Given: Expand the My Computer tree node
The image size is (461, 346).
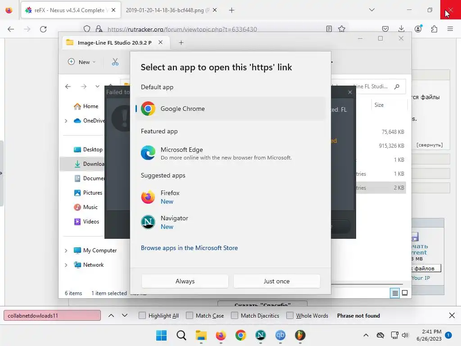Looking at the screenshot, I should [66, 250].
